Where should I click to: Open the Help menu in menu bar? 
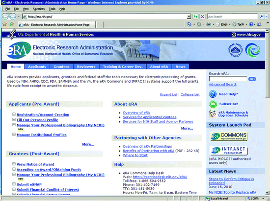pyautogui.click(x=62, y=9)
